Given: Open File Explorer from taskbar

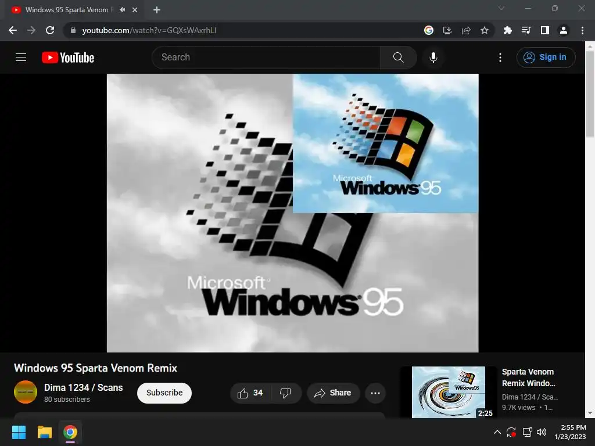Looking at the screenshot, I should (x=44, y=432).
